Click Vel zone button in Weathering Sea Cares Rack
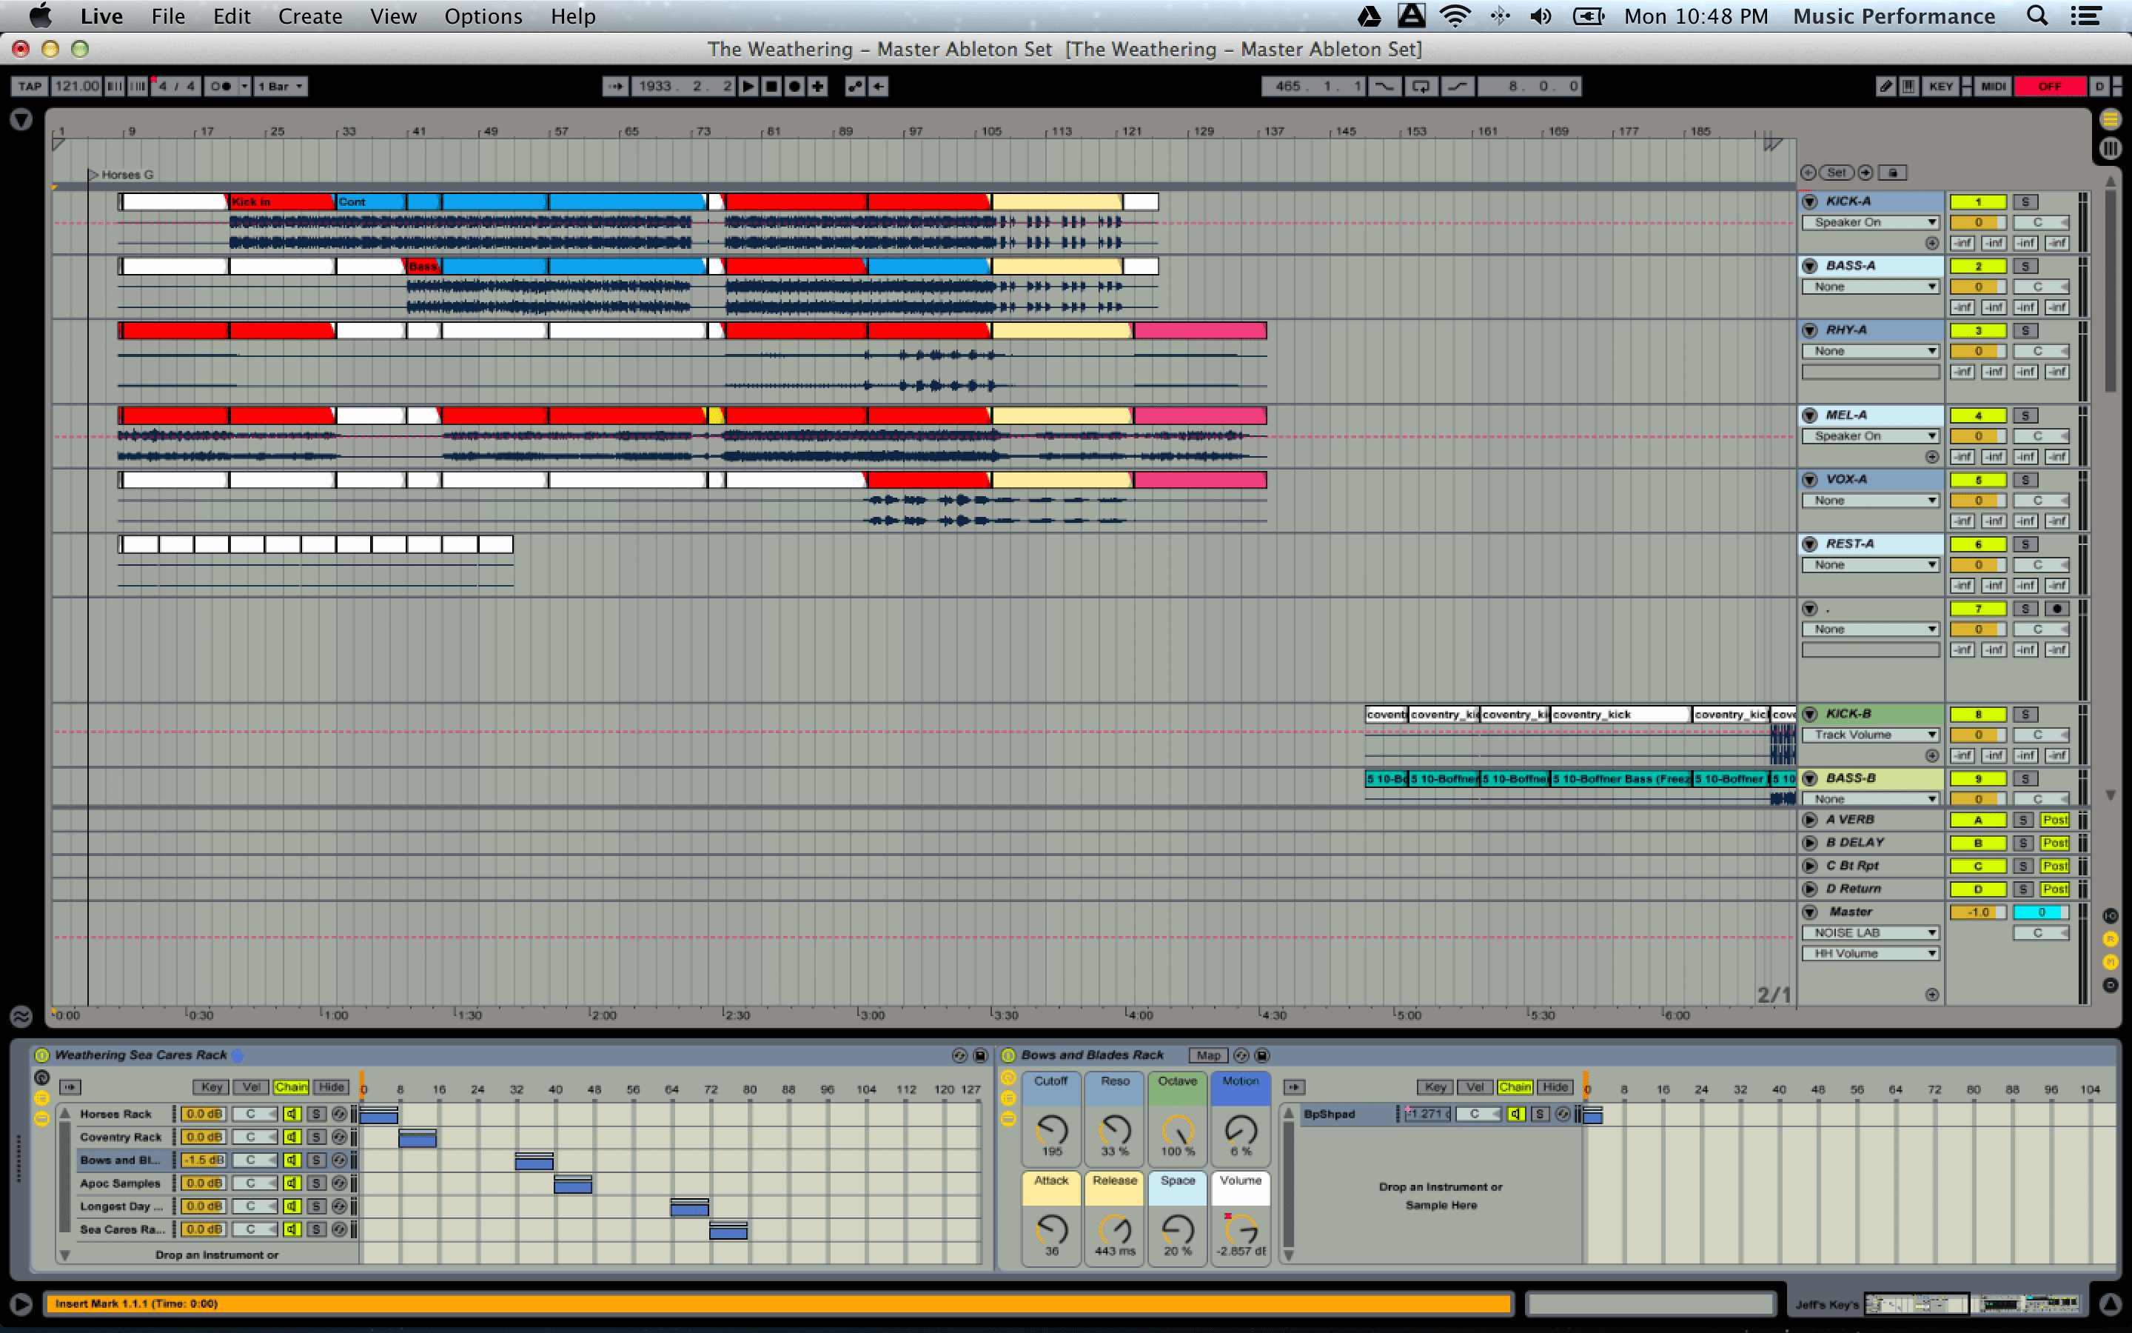 click(251, 1087)
